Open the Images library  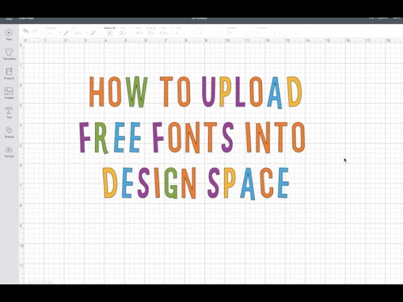pyautogui.click(x=9, y=93)
